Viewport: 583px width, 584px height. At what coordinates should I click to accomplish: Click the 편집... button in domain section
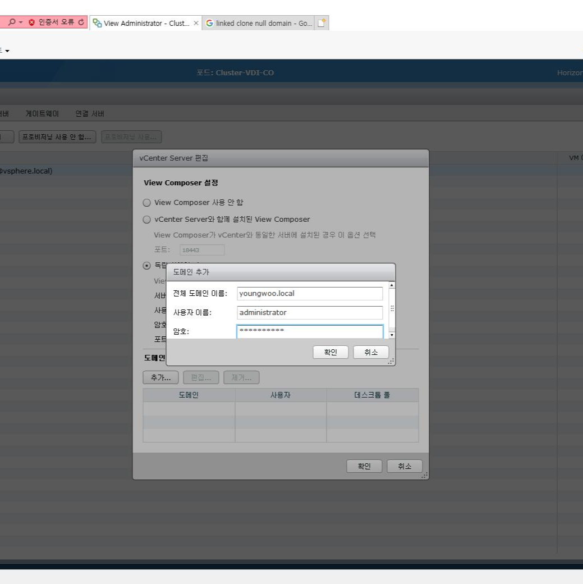pyautogui.click(x=201, y=378)
